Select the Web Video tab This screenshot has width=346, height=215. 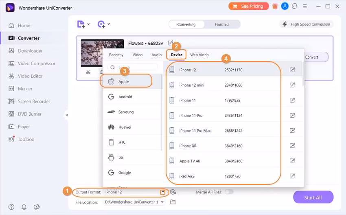click(199, 55)
